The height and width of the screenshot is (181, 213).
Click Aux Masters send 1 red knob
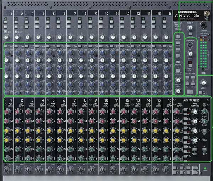pyautogui.click(x=176, y=112)
